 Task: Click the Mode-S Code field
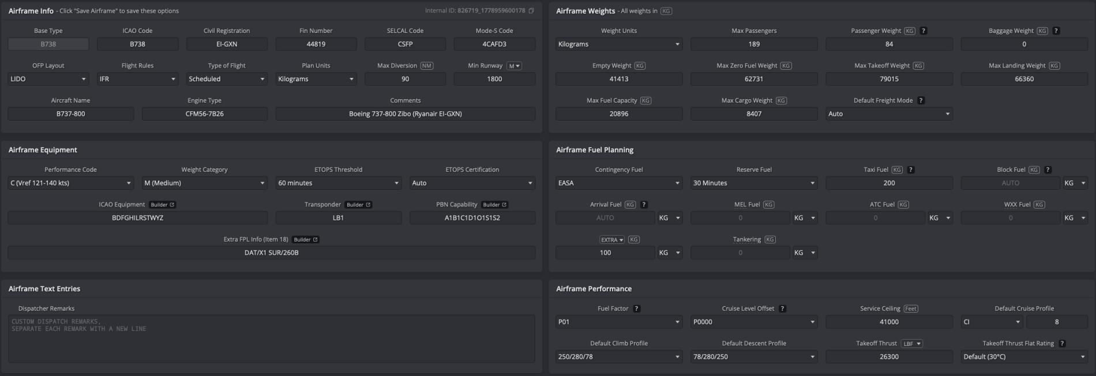pyautogui.click(x=494, y=44)
